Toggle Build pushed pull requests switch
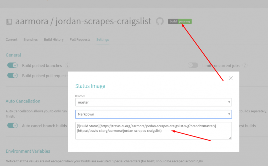Viewport: 268px width, 166px height. tap(13, 75)
